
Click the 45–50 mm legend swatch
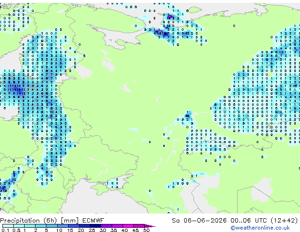click(x=139, y=226)
